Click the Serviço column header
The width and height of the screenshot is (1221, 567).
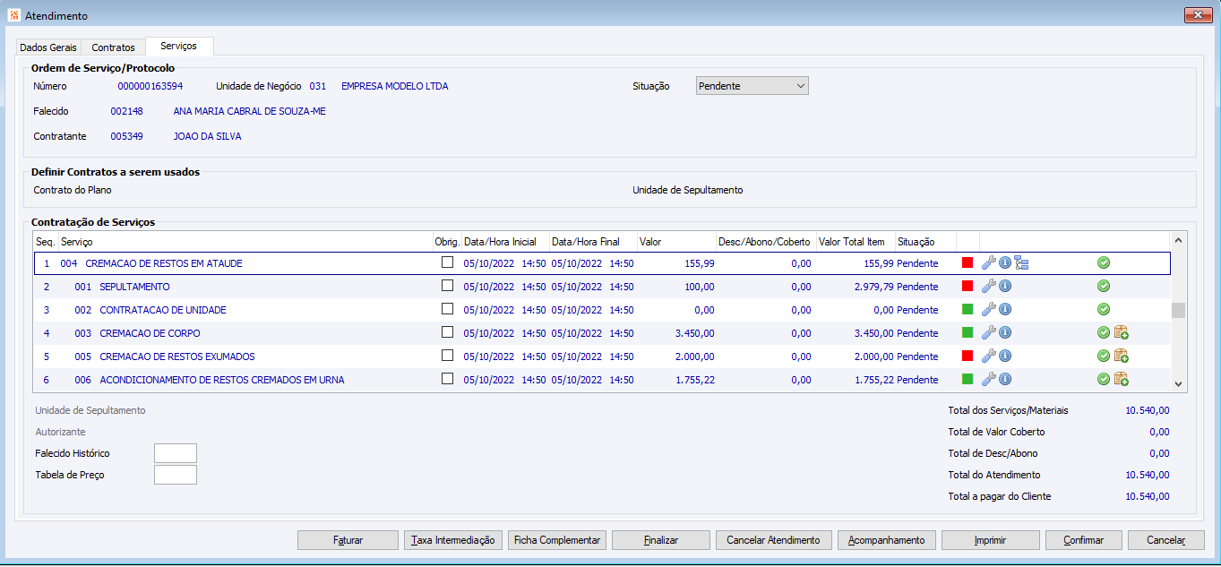click(245, 242)
